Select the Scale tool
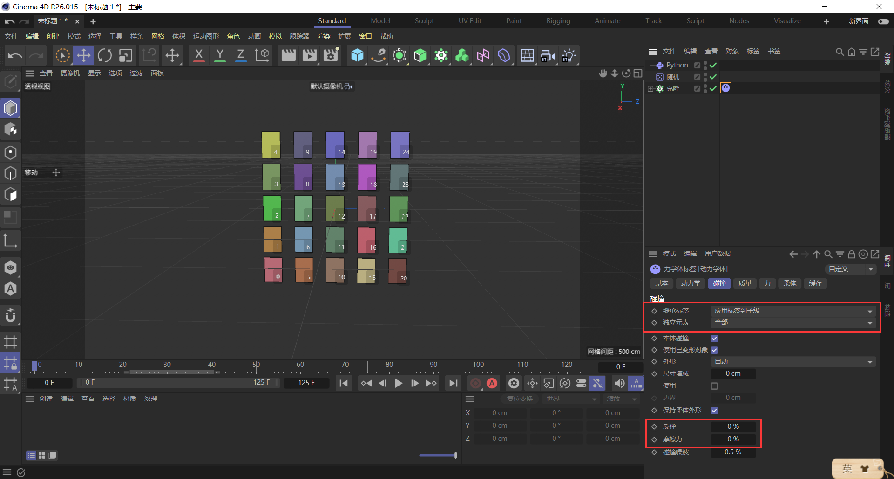894x479 pixels. (125, 55)
